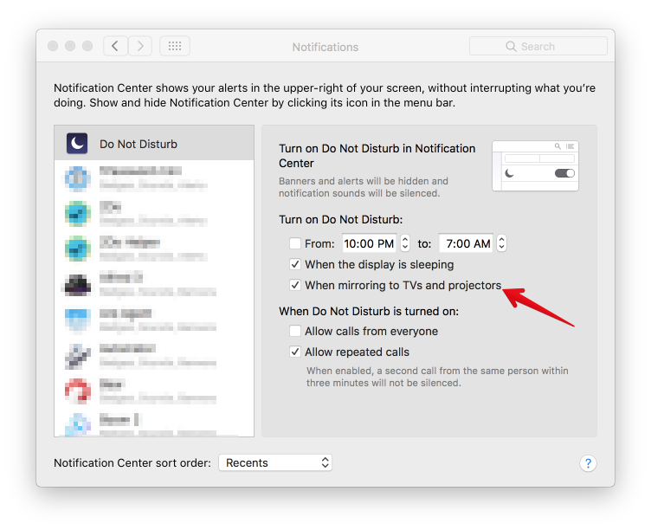
Task: Click the red gauge app icon in sidebar
Action: pos(78,391)
